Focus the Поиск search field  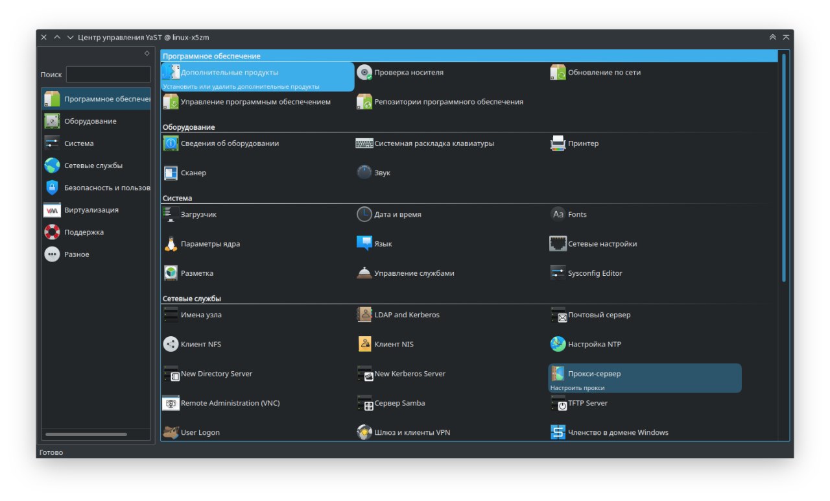tap(108, 75)
